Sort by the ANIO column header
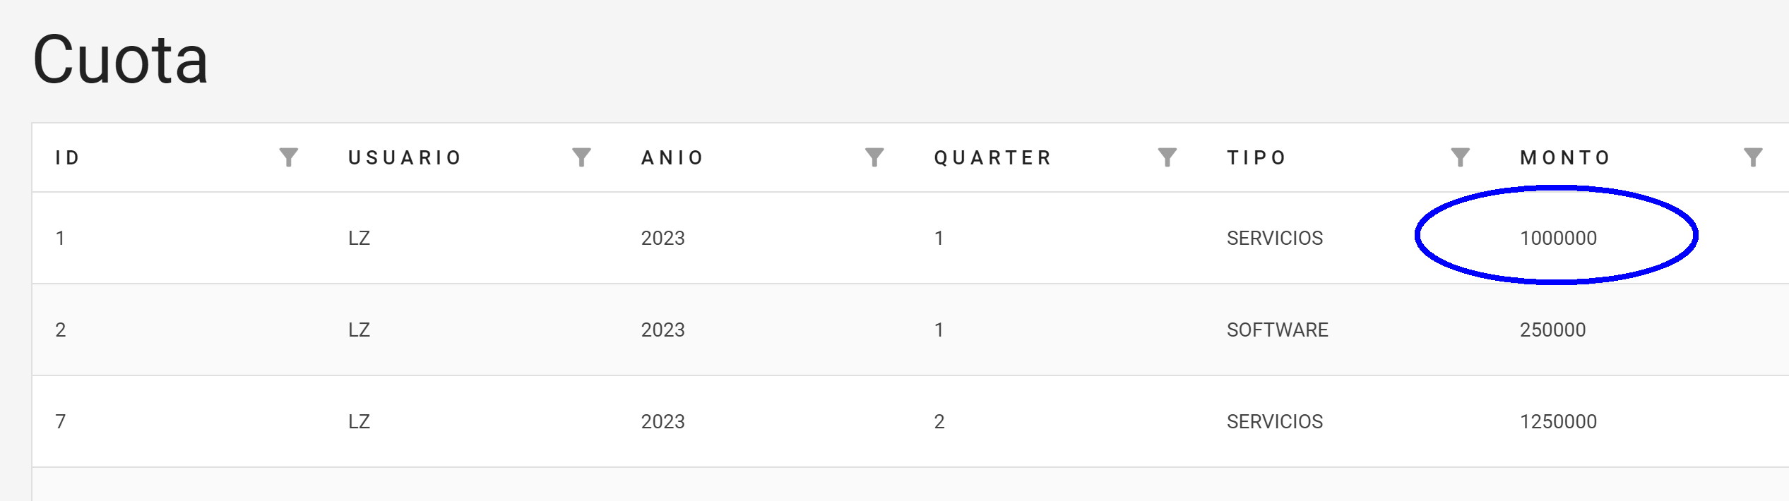The height and width of the screenshot is (501, 1789). click(672, 157)
